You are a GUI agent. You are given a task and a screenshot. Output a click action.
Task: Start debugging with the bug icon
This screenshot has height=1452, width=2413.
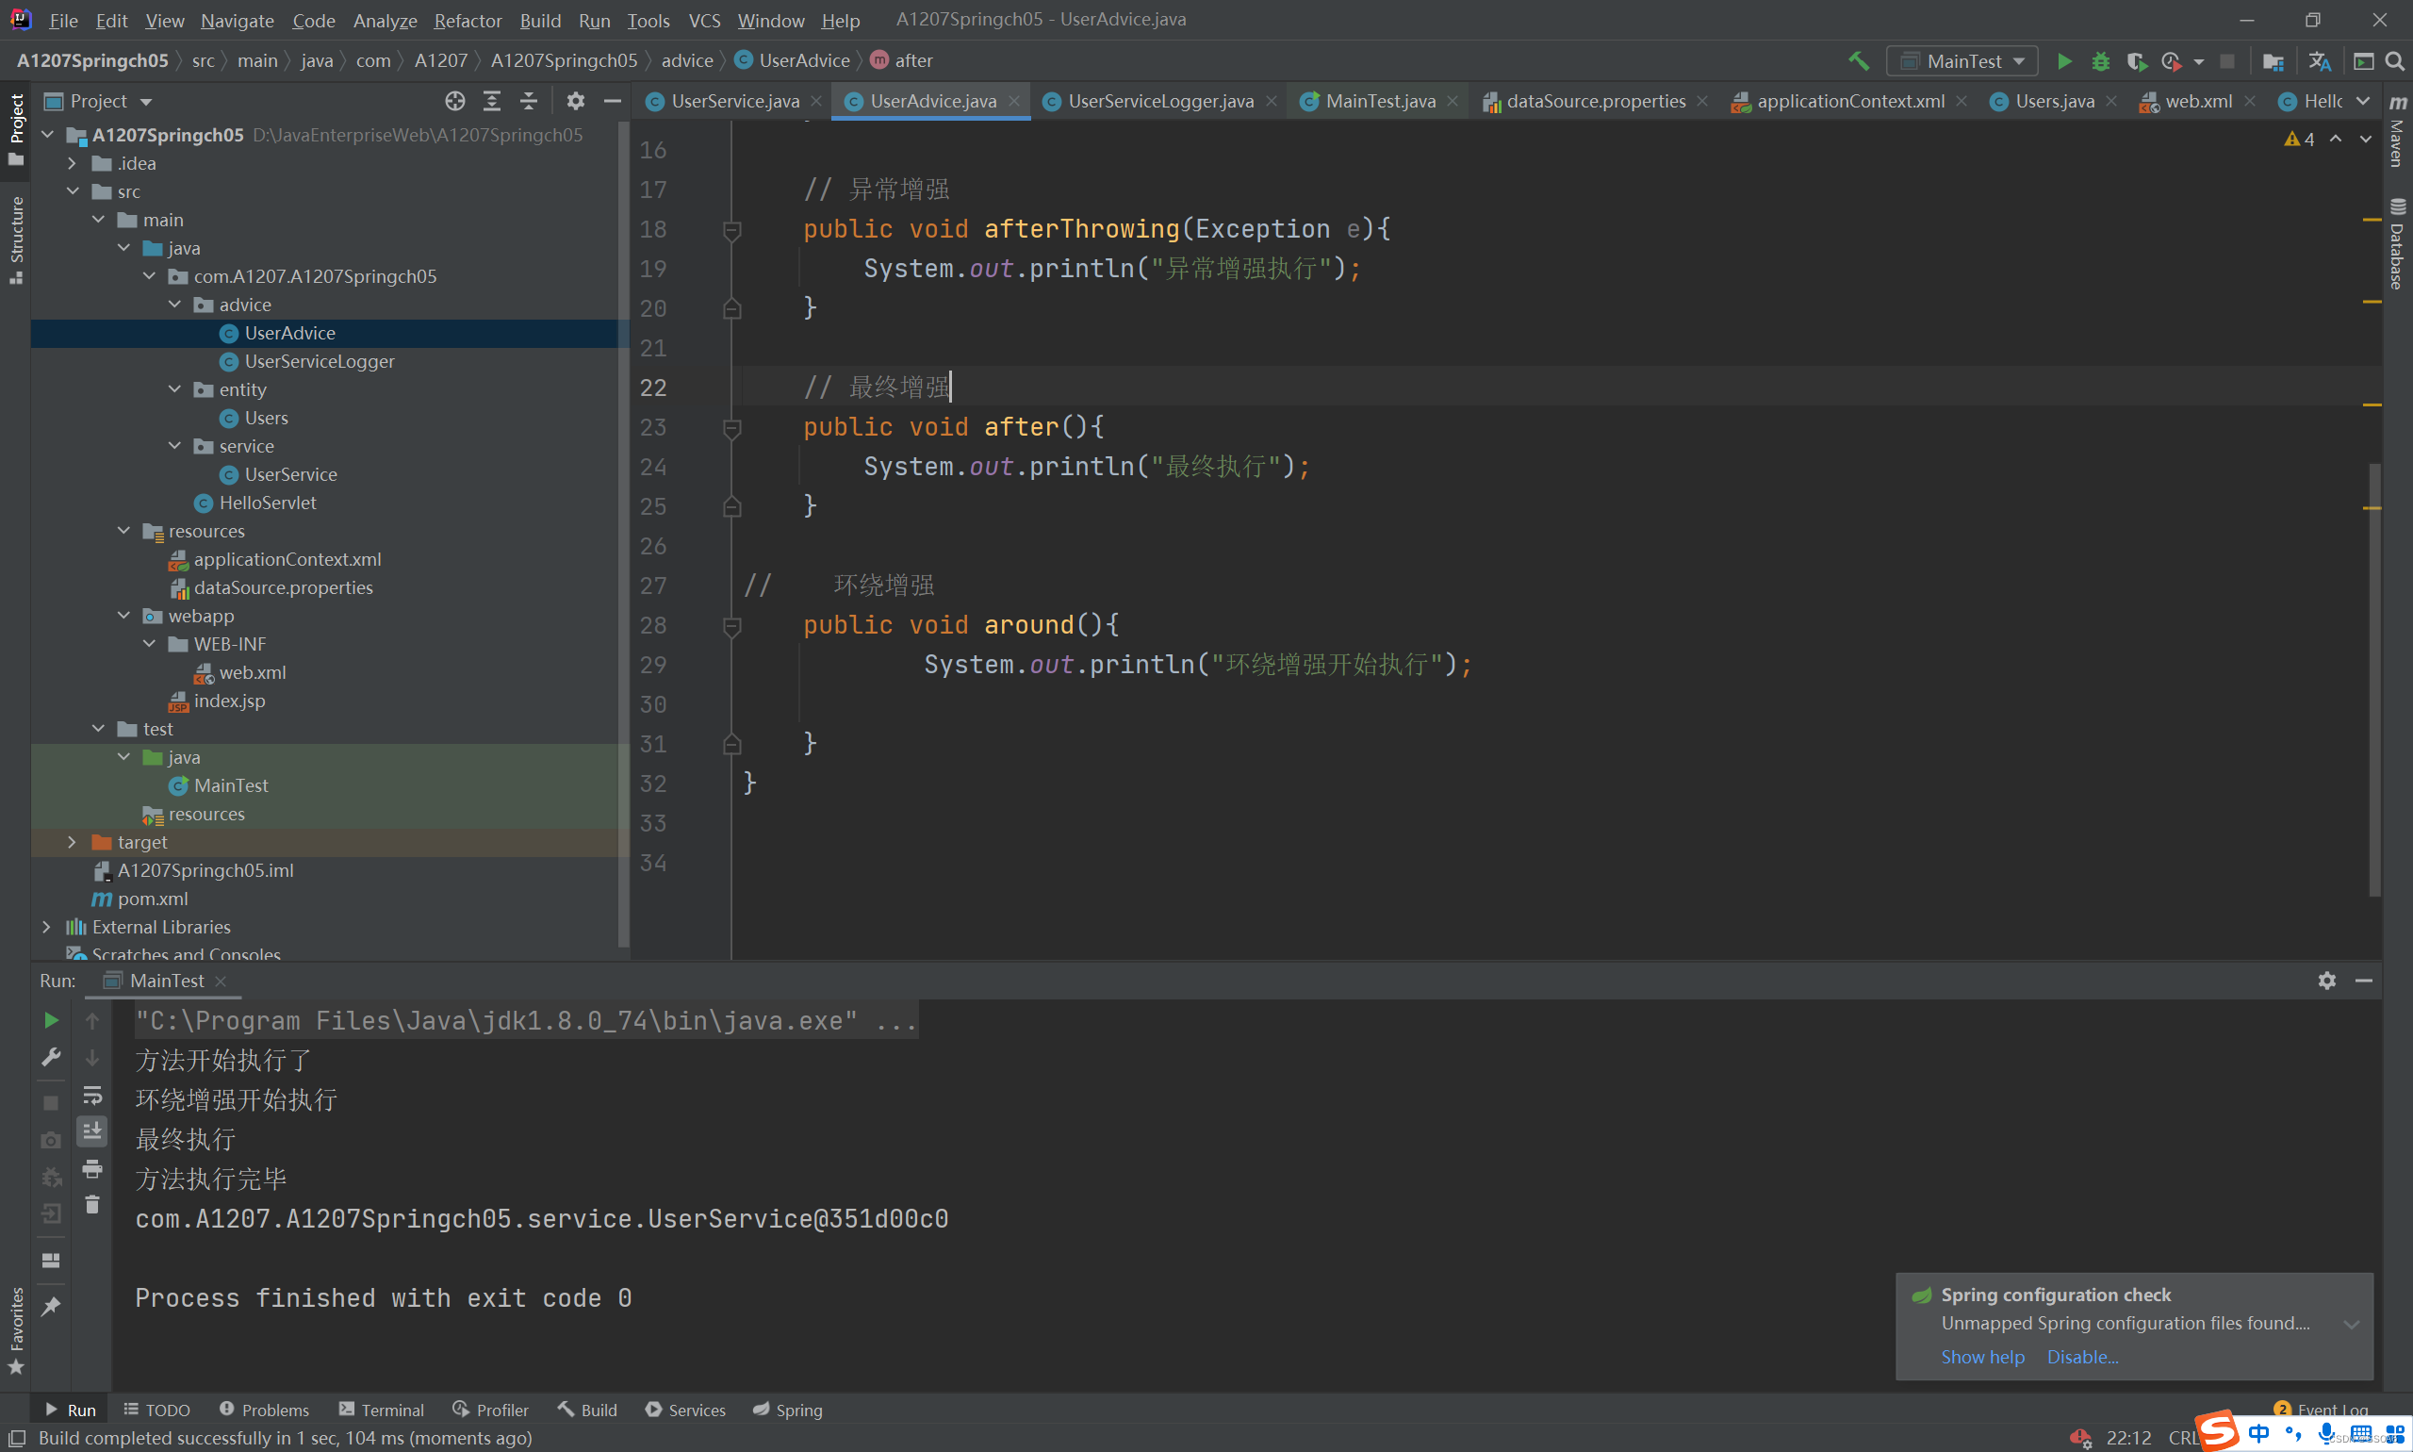point(2100,60)
